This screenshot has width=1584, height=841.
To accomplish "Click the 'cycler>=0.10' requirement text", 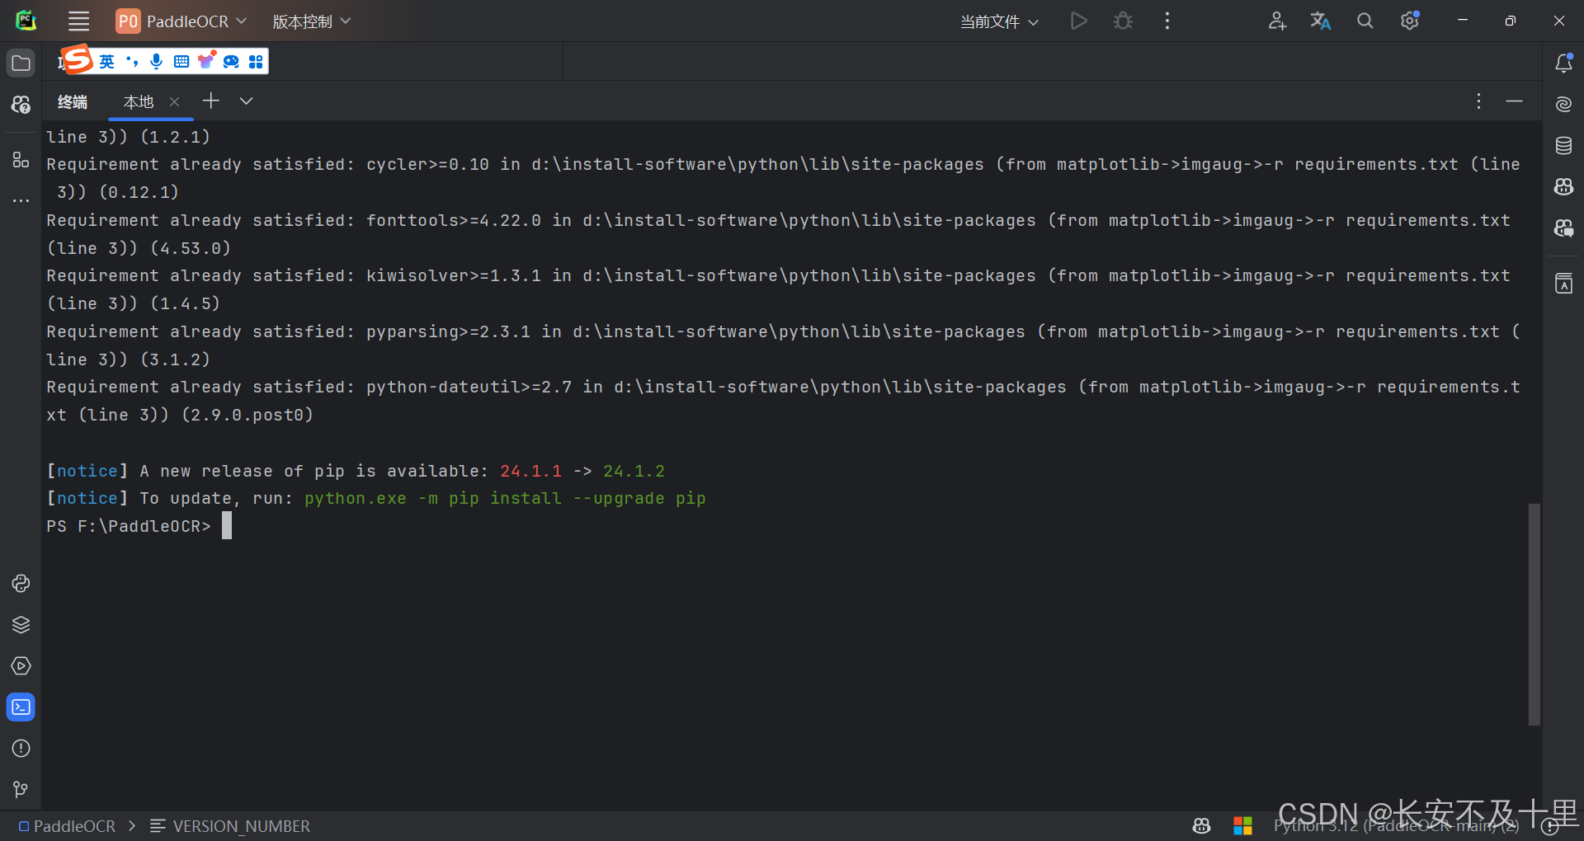I will pos(427,164).
